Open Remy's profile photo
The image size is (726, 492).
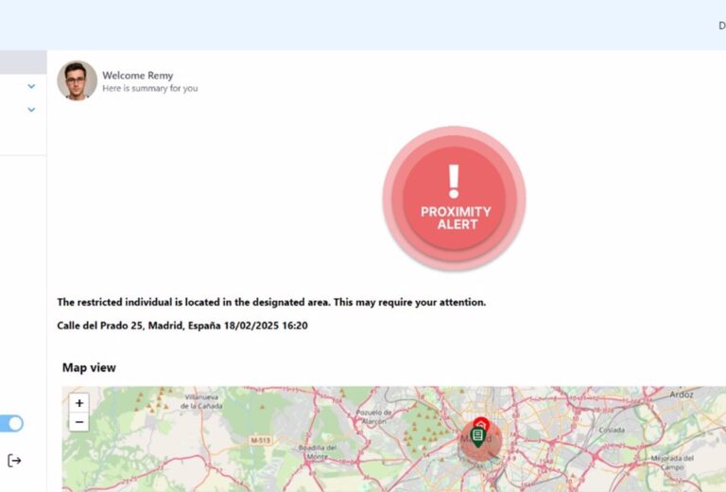(77, 81)
